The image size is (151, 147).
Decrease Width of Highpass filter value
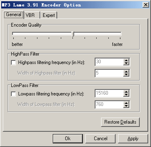click(126, 75)
